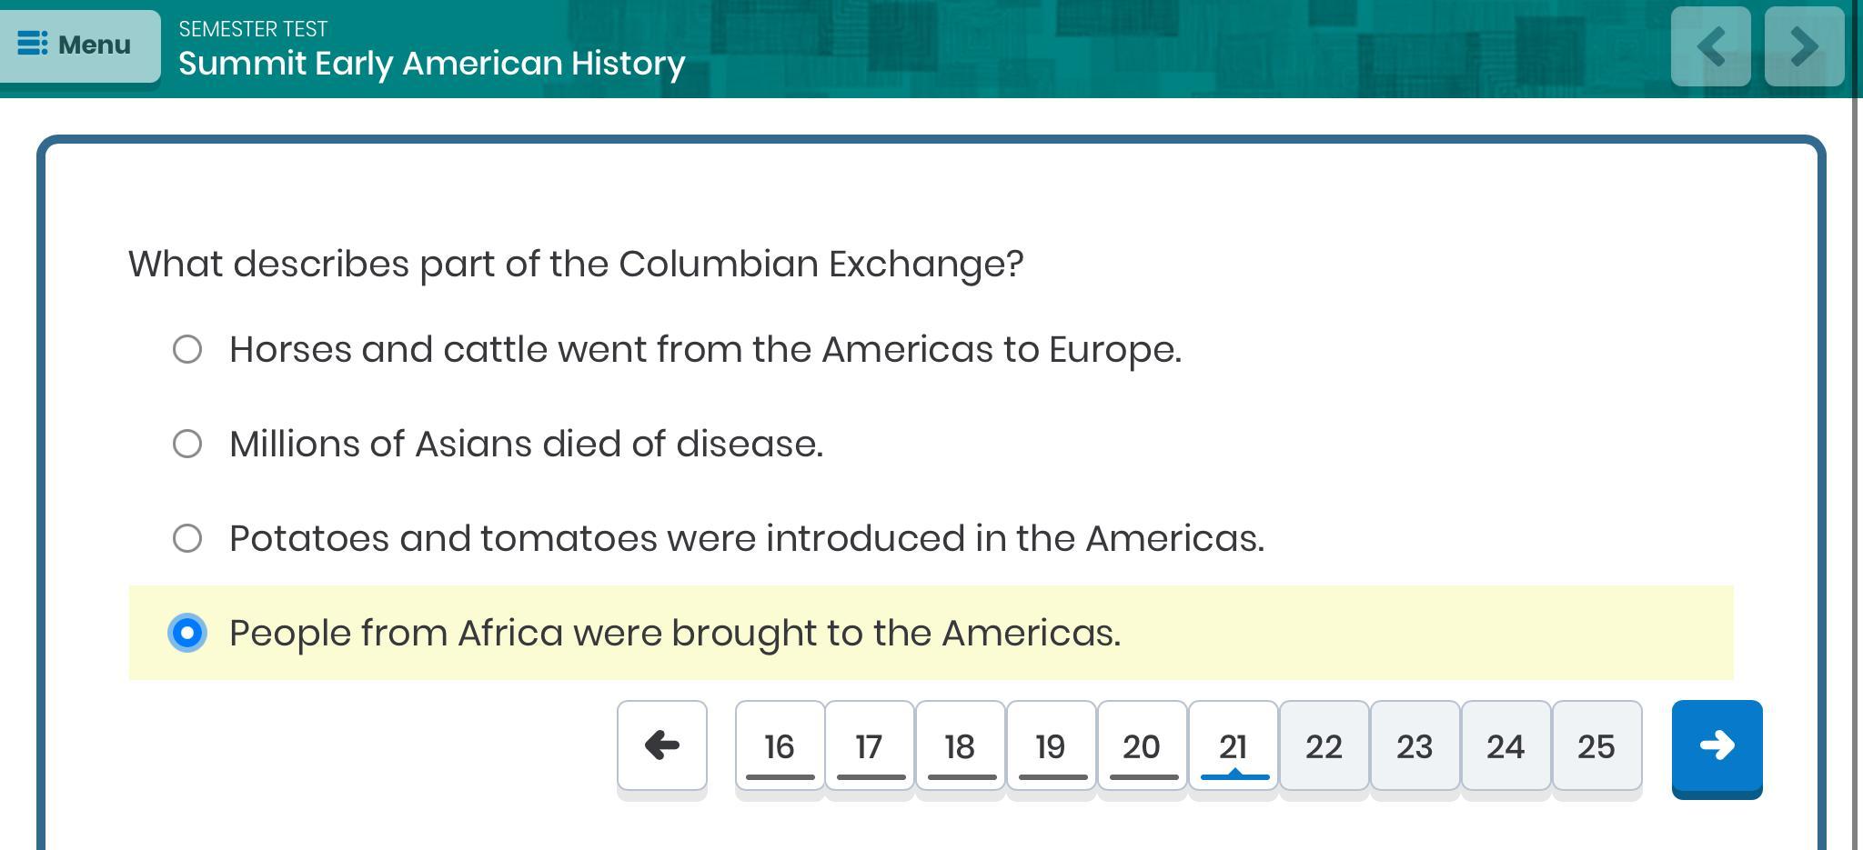Jump to question 17
The image size is (1863, 850).
click(870, 746)
